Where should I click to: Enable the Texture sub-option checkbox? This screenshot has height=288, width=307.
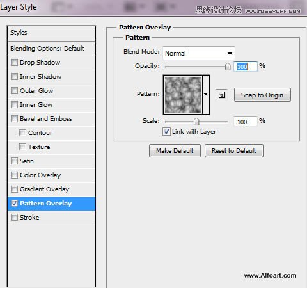(22, 147)
